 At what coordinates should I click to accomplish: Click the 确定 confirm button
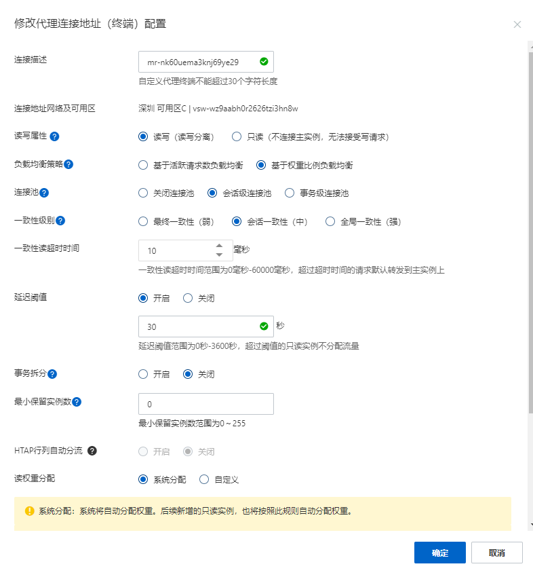tap(439, 553)
